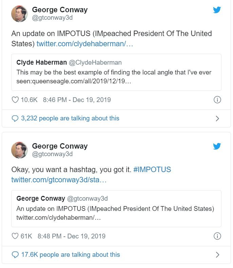Click the 8:46 PM - Dec 19, 2019 timestamp
The width and height of the screenshot is (233, 268).
click(77, 100)
